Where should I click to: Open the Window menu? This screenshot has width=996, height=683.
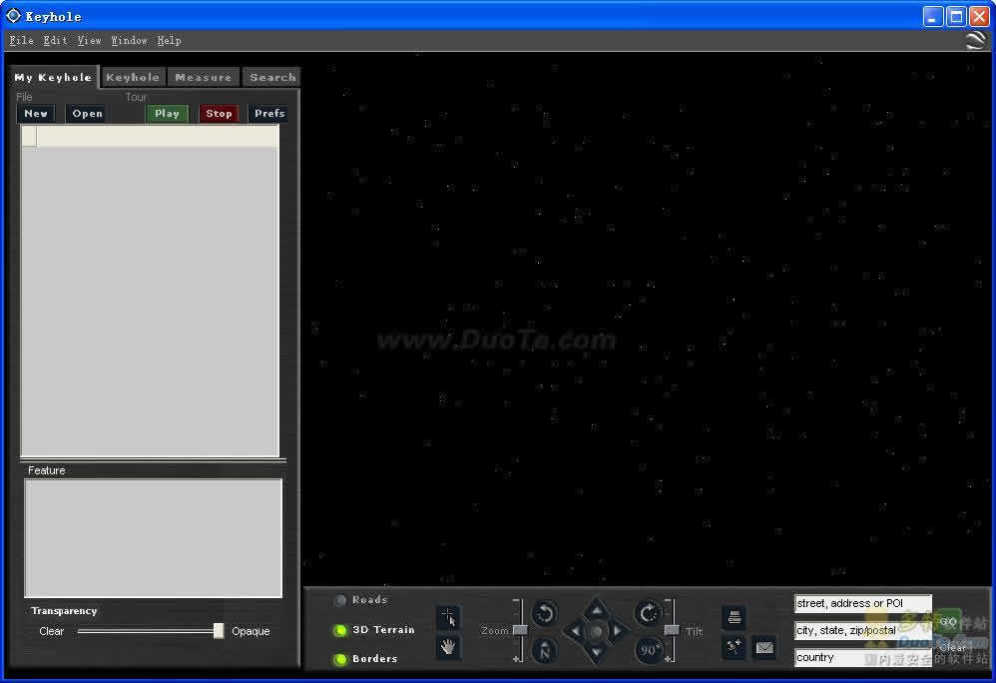(x=129, y=41)
